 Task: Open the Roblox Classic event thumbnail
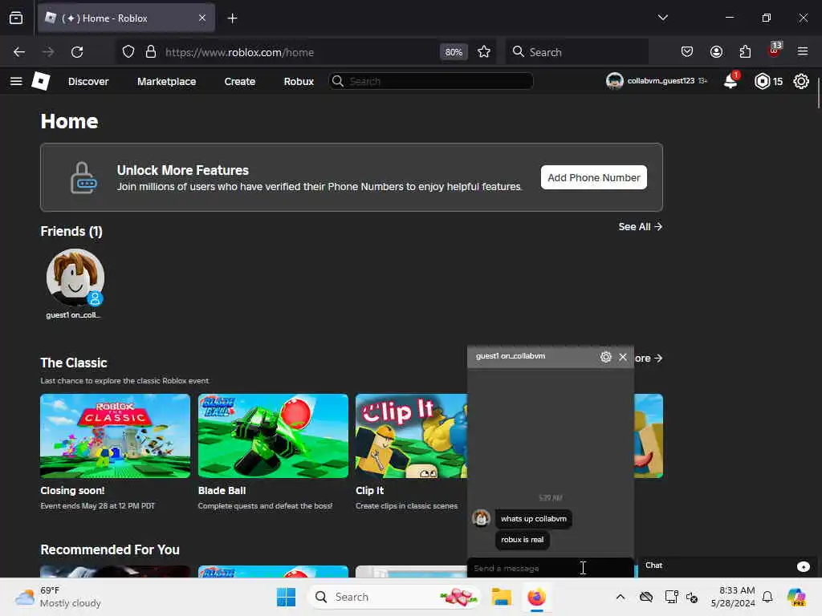116,436
